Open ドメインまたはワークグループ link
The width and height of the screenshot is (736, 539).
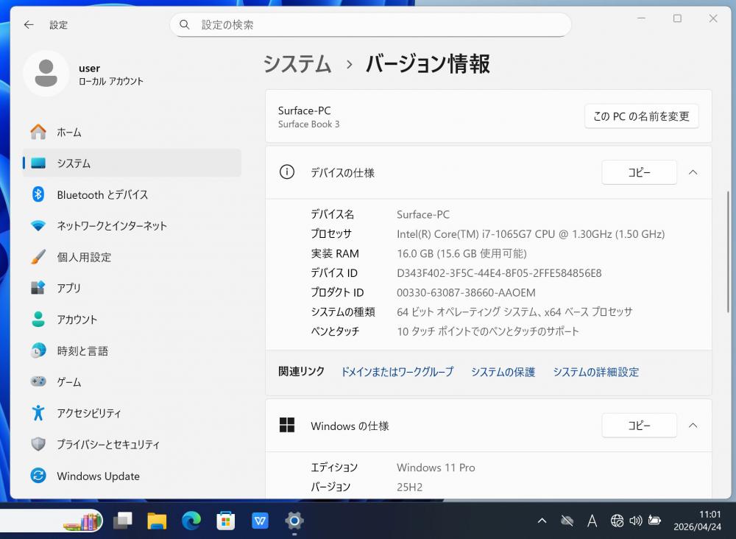pyautogui.click(x=397, y=372)
